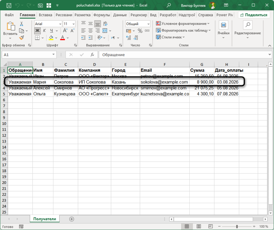This screenshot has width=274, height=230.
Task: Click the Cut scissors icon
Action: (21, 24)
